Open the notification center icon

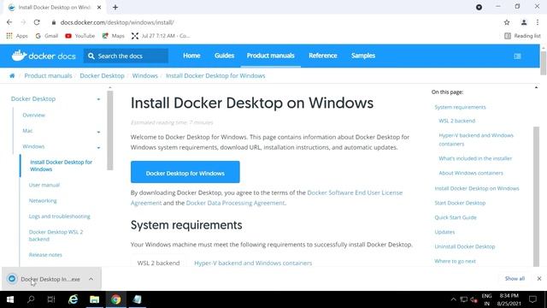click(532, 299)
